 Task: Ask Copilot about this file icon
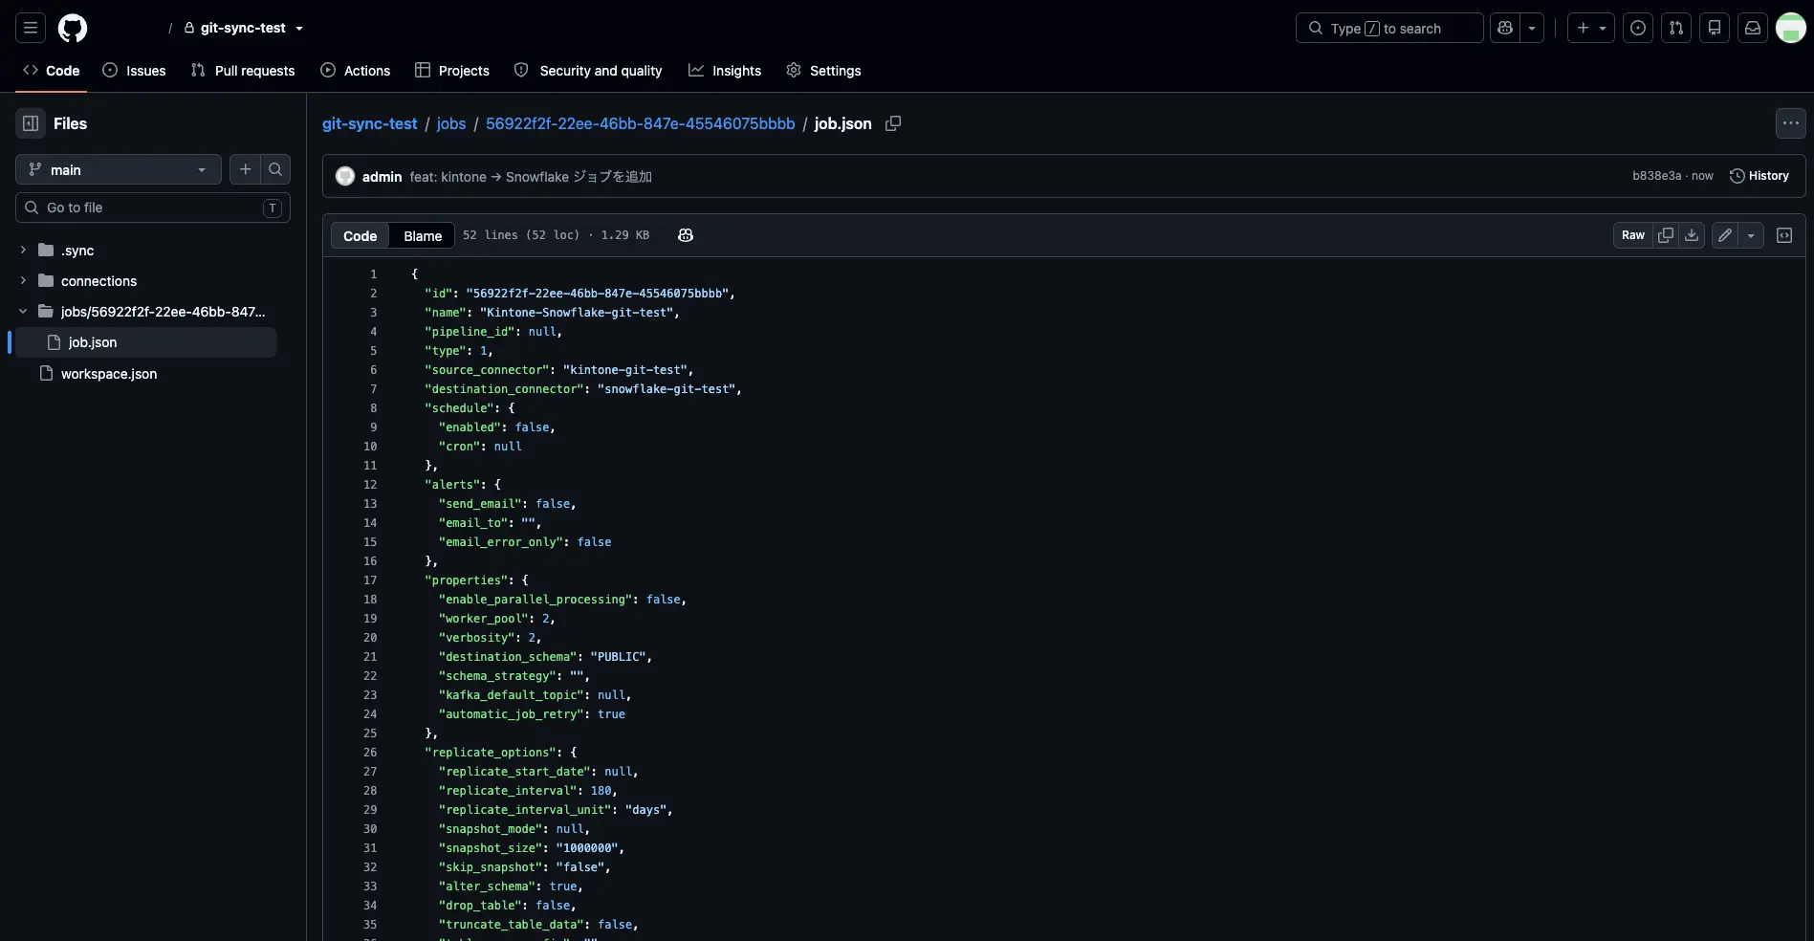686,235
